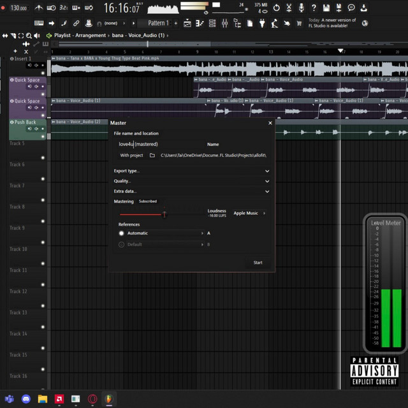Click the playhead marker at bar 17

(x=340, y=51)
